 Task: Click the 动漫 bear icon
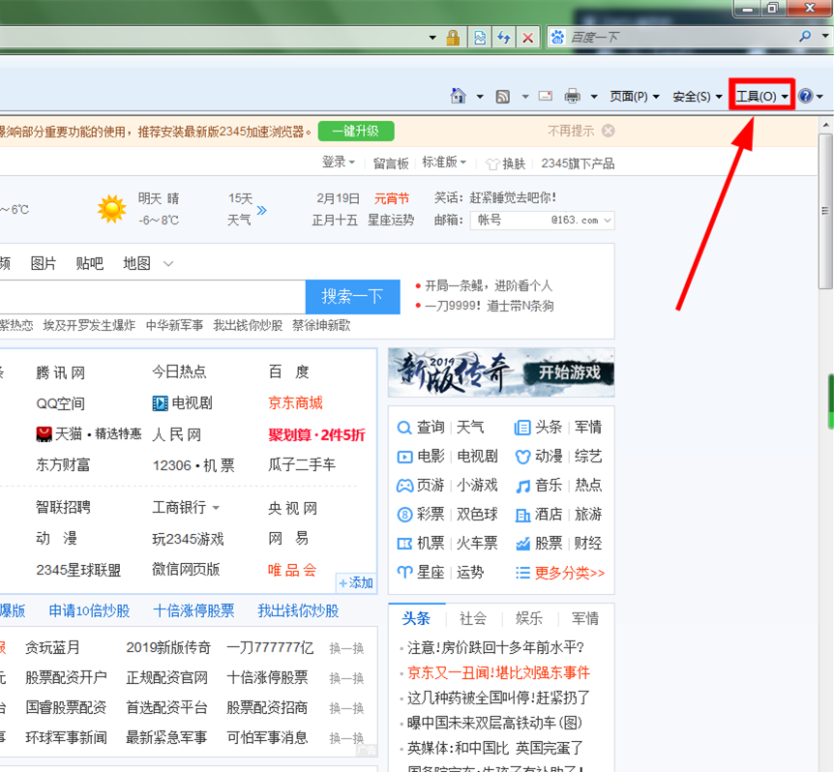(522, 457)
